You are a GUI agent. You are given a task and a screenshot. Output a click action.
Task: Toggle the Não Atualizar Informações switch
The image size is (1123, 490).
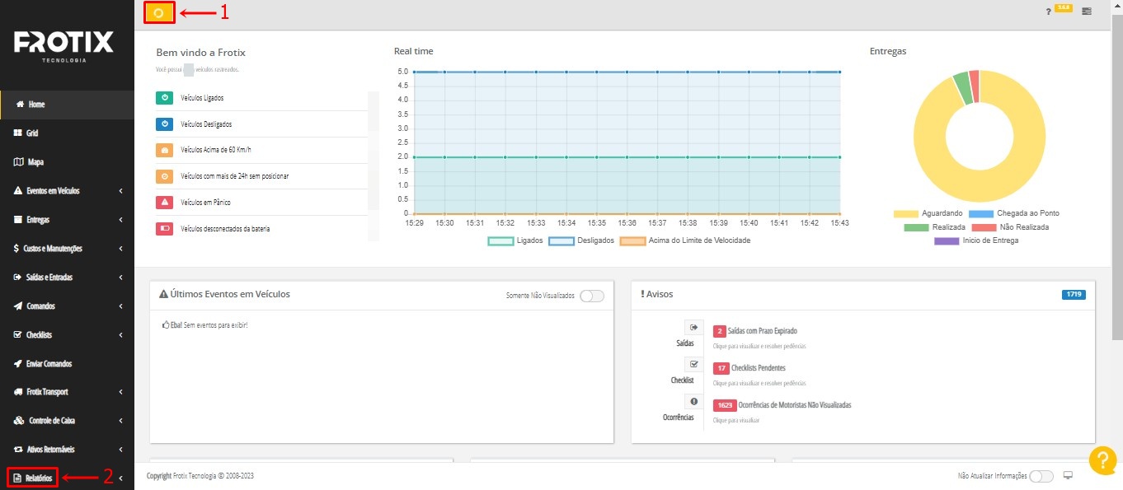(x=1041, y=476)
